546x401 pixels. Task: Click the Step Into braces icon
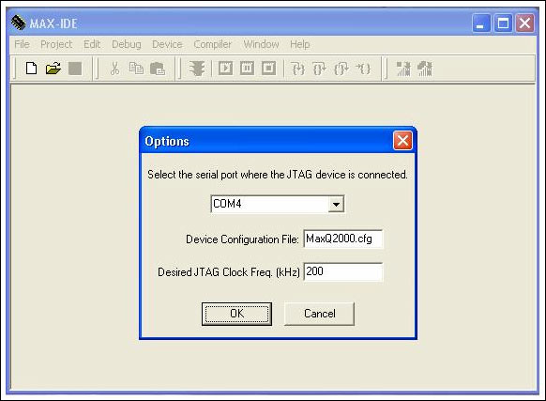(x=298, y=69)
